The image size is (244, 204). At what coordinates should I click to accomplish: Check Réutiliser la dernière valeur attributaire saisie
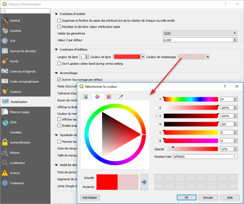click(x=59, y=27)
